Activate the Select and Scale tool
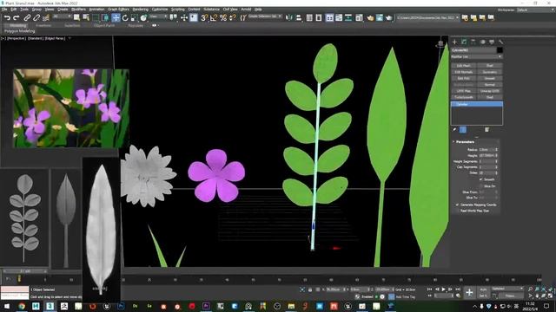The width and height of the screenshot is (556, 312). (x=134, y=17)
